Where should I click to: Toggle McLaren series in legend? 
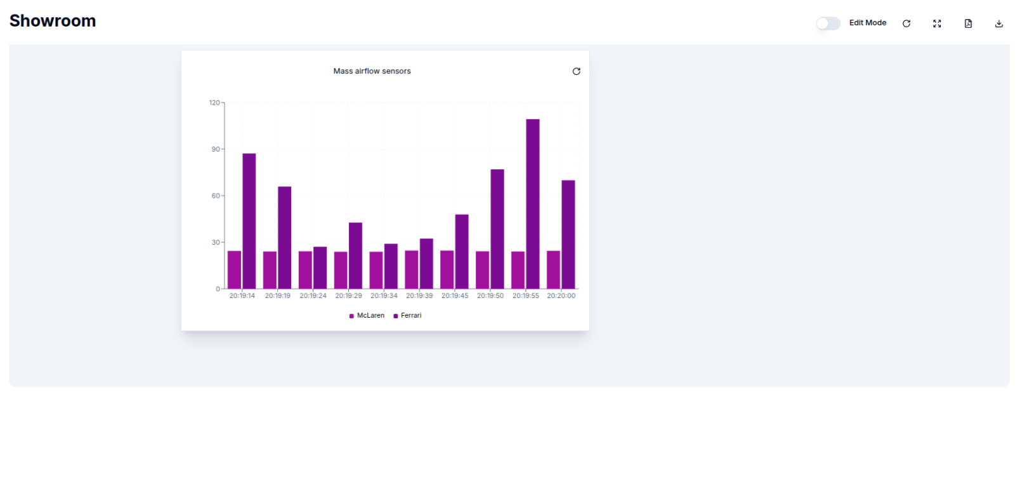pyautogui.click(x=367, y=315)
